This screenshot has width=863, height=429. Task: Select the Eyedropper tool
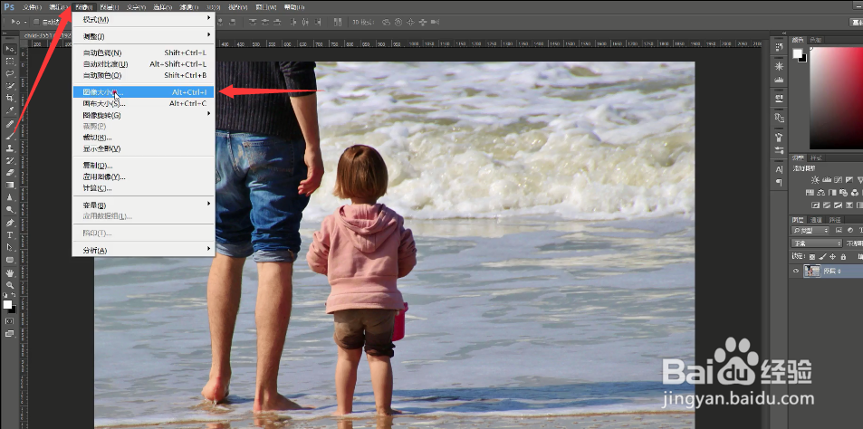pyautogui.click(x=10, y=110)
